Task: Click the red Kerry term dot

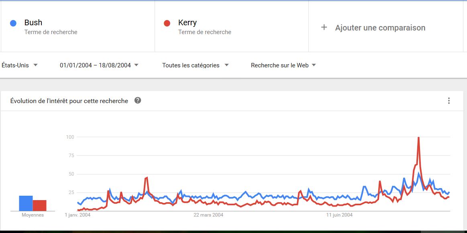Action: pyautogui.click(x=167, y=23)
